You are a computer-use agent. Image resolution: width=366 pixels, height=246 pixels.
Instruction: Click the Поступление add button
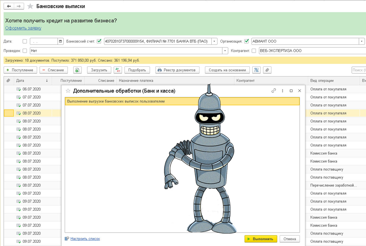pyautogui.click(x=20, y=70)
